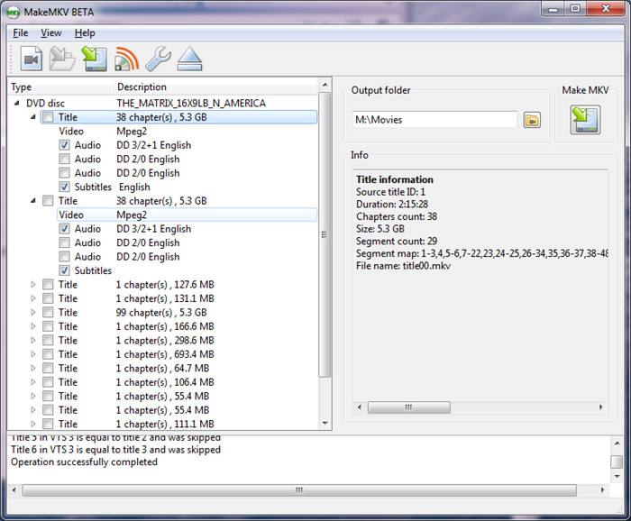This screenshot has width=631, height=521.
Task: Click the title tree vertical scrollbar thumb
Action: [x=325, y=235]
